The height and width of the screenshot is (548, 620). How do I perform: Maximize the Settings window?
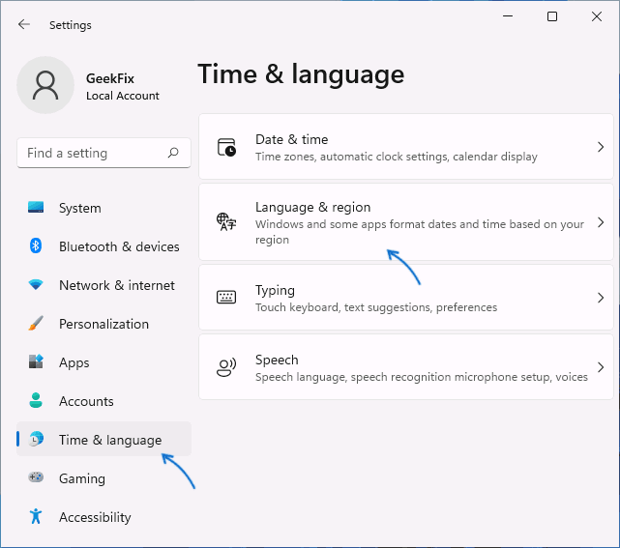552,16
